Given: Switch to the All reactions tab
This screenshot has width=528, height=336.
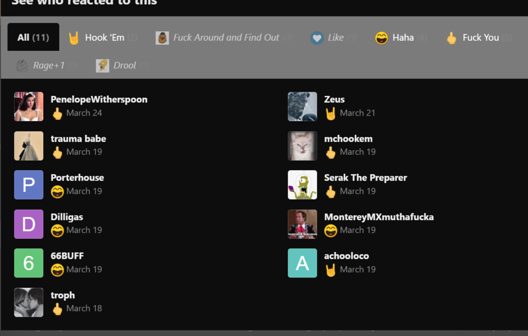Looking at the screenshot, I should [x=33, y=38].
